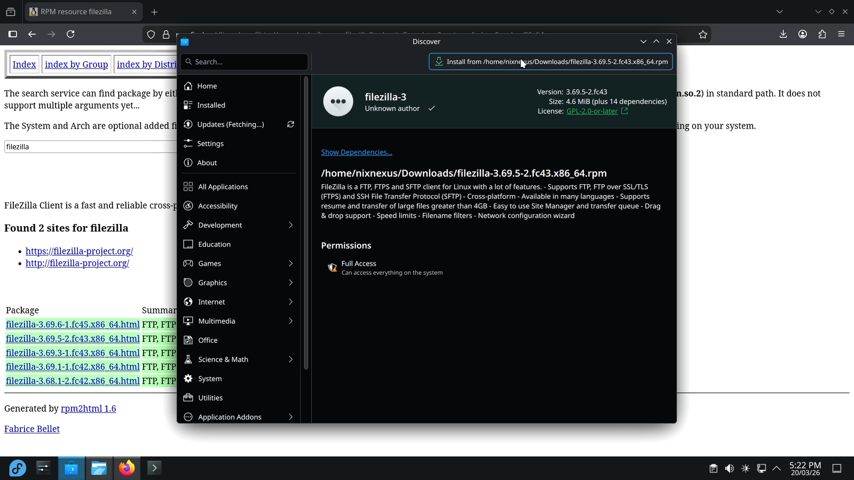Open the Firefox extensions icon
Screen dimensions: 854x480
822,34
